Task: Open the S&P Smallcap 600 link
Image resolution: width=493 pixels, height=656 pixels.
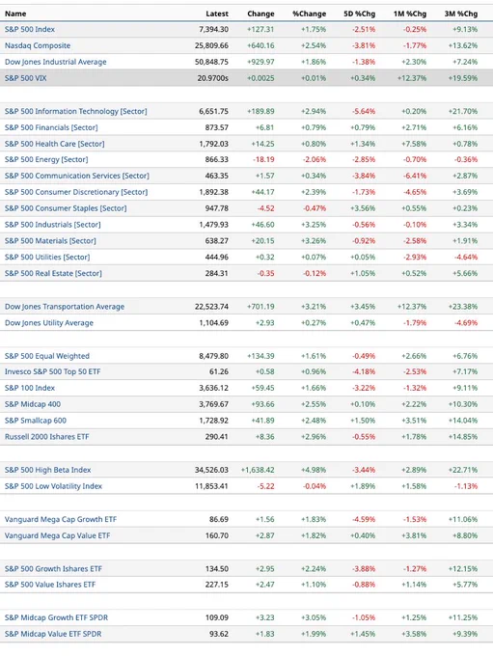Action: pyautogui.click(x=36, y=421)
